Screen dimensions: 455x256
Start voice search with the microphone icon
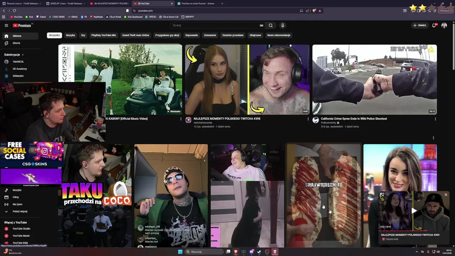coord(283,25)
